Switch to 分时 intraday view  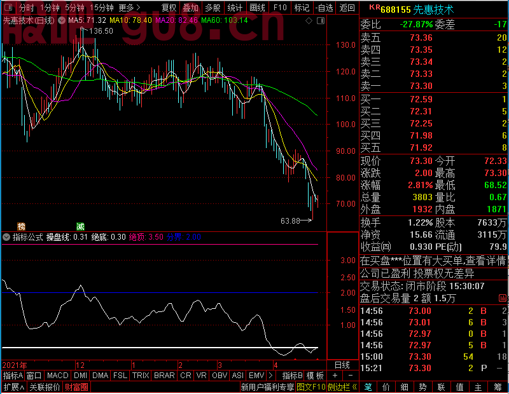coord(26,8)
